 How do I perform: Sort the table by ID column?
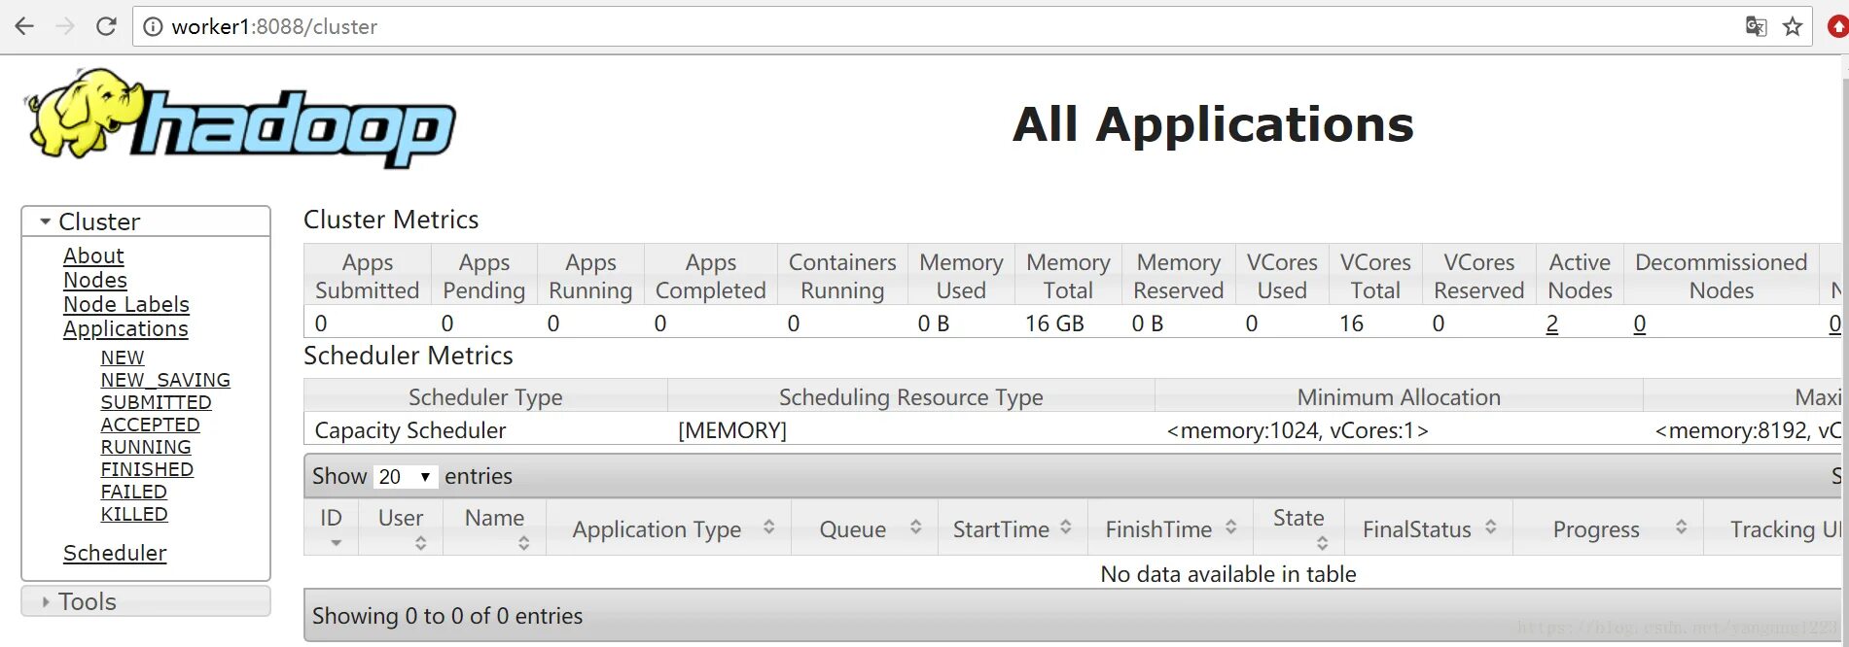[332, 528]
